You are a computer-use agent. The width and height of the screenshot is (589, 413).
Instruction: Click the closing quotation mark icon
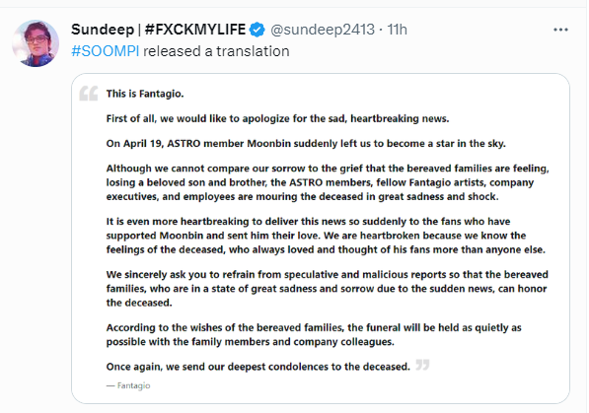pos(422,365)
